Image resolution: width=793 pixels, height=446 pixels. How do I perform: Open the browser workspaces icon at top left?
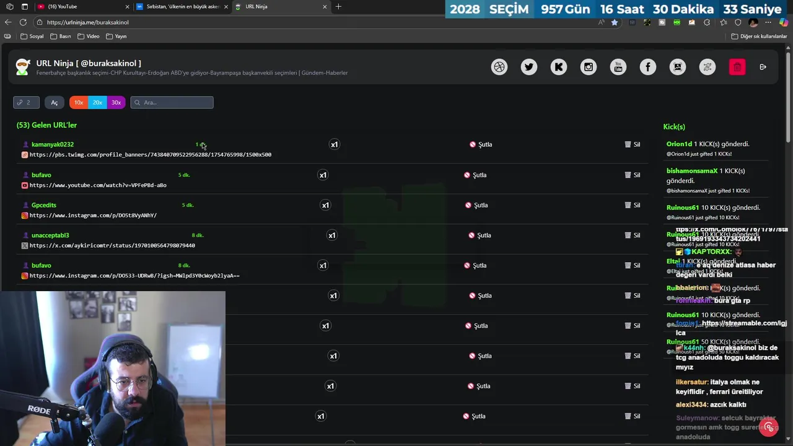click(9, 7)
